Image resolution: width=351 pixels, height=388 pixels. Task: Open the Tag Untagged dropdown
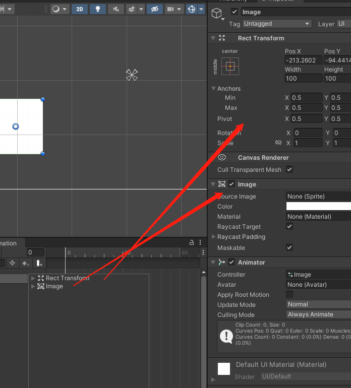click(x=277, y=24)
